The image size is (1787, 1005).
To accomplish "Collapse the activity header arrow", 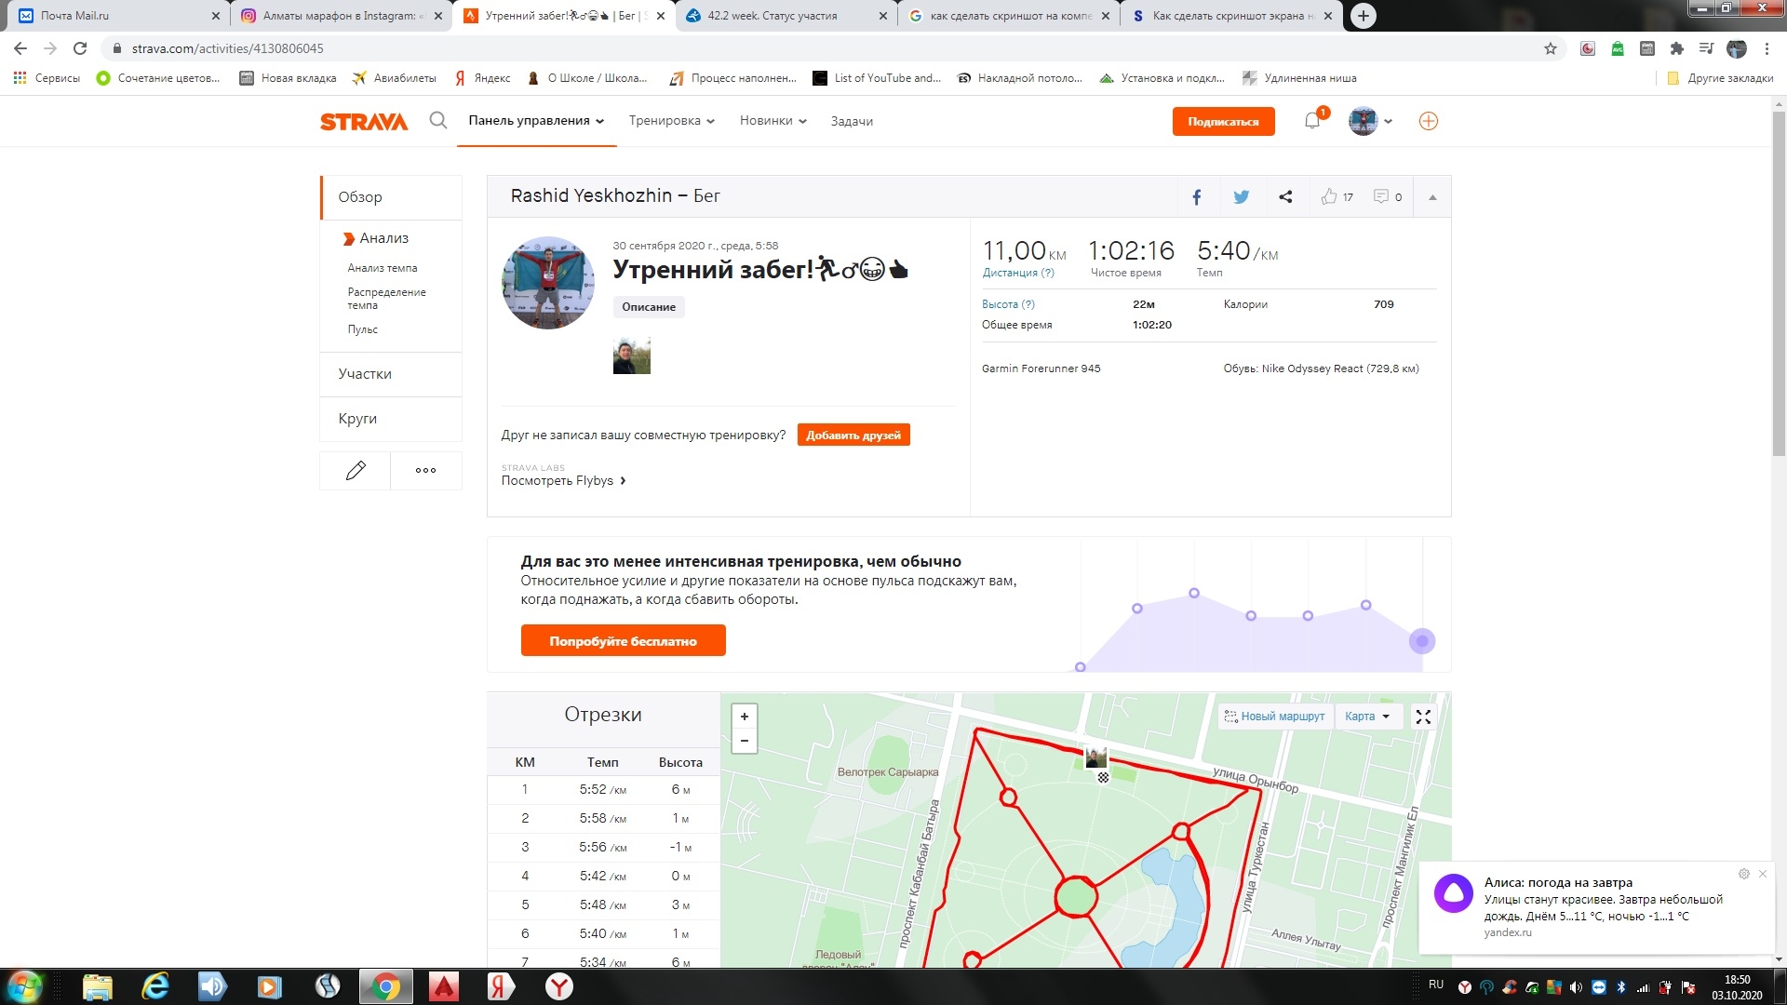I will [1432, 197].
